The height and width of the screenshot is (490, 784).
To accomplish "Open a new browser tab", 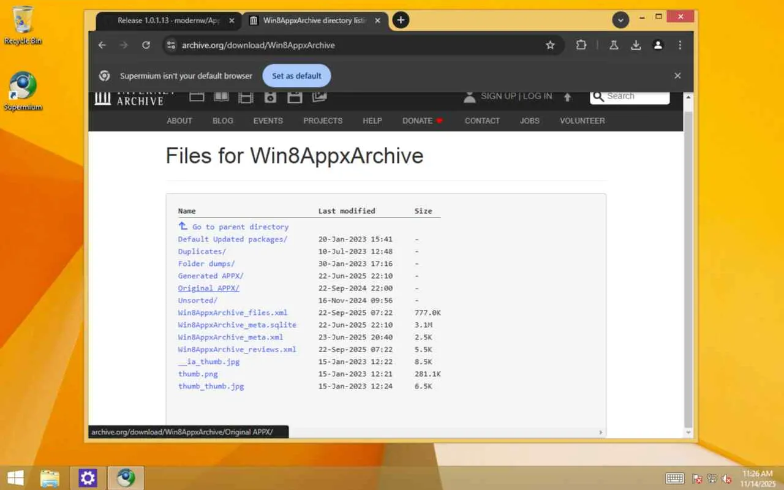I will pyautogui.click(x=401, y=20).
